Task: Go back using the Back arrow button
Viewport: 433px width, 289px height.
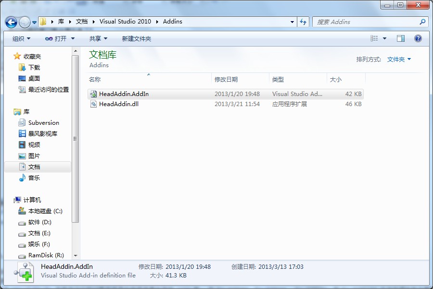Action: click(x=12, y=22)
